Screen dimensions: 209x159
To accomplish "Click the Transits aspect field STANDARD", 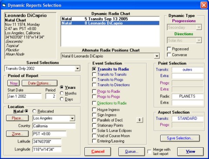I will tap(187, 118).
